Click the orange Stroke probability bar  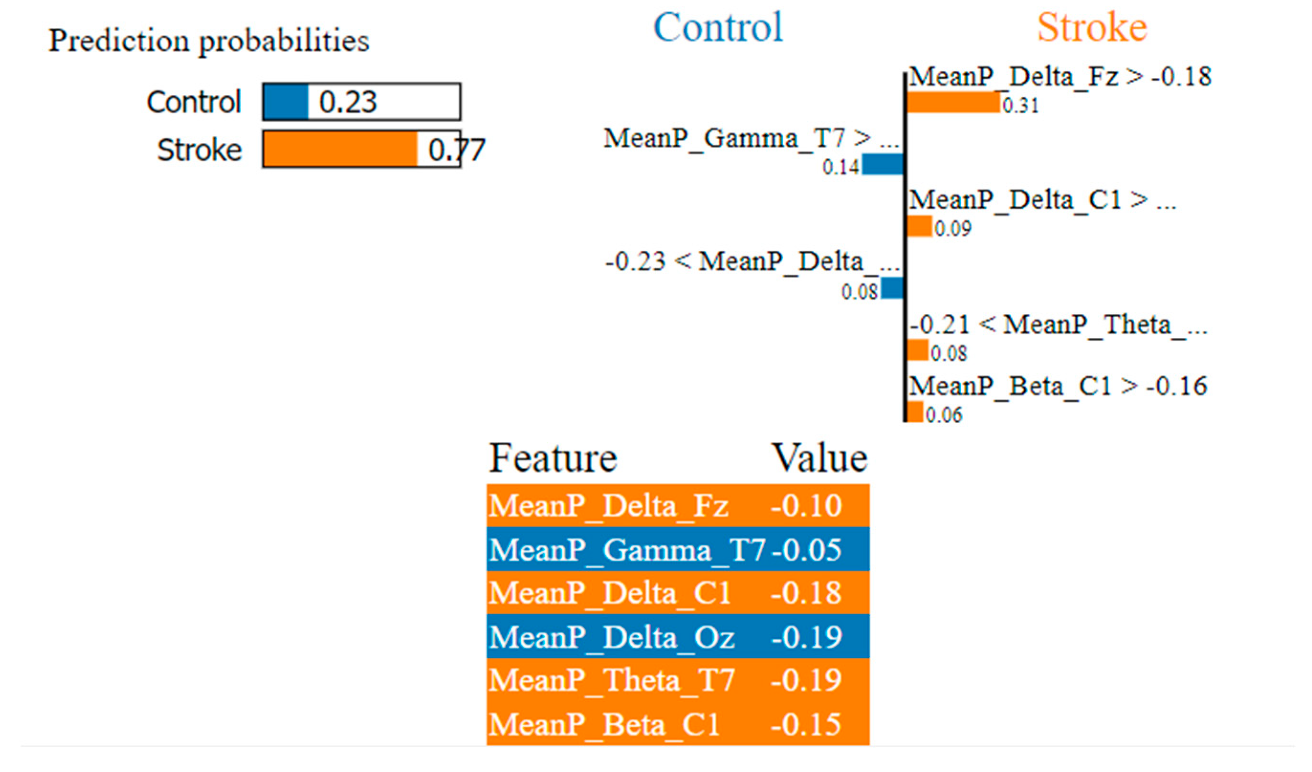click(340, 150)
